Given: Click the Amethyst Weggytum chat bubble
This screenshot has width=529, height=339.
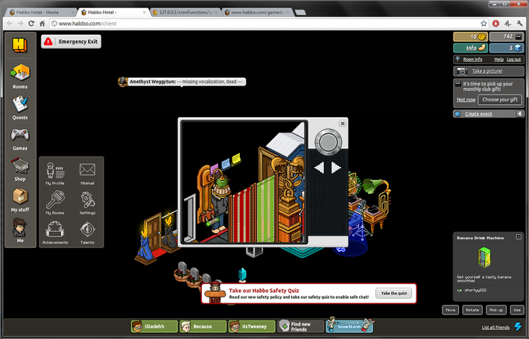Looking at the screenshot, I should pyautogui.click(x=183, y=82).
